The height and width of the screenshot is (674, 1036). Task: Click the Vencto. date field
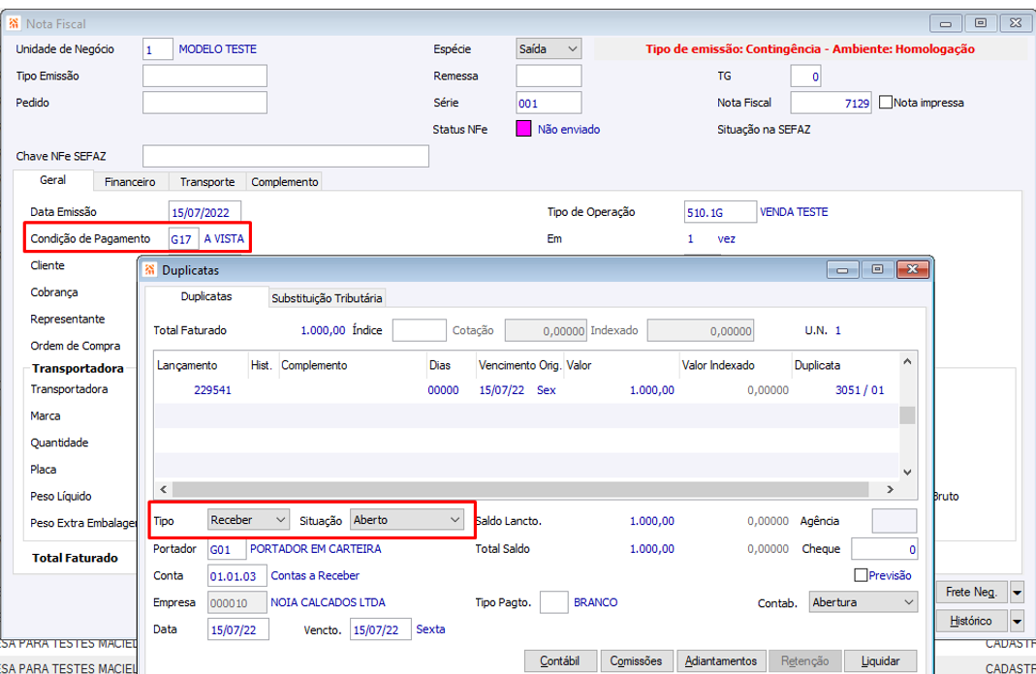(x=381, y=629)
